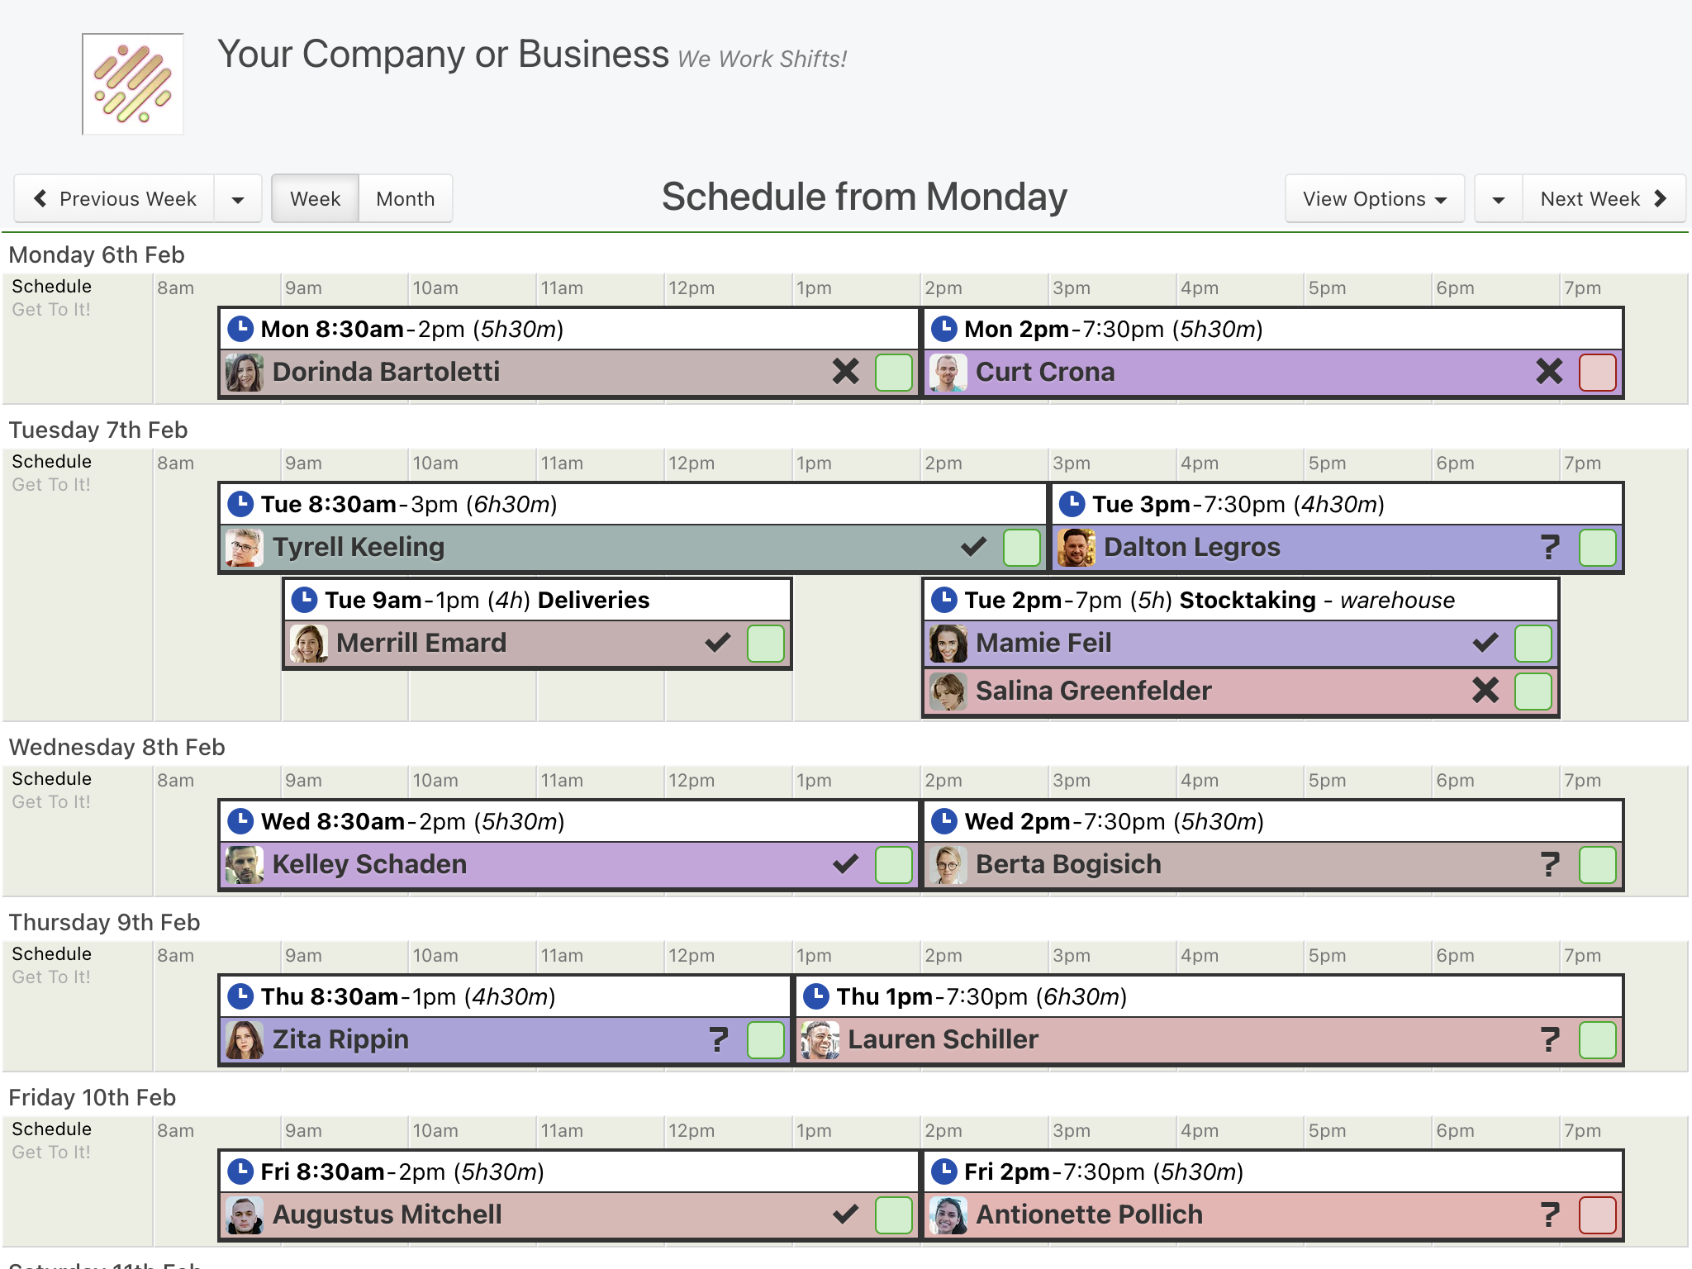Image resolution: width=1692 pixels, height=1269 pixels.
Task: Expand dropdown arrow beside Next Week
Action: click(x=1499, y=199)
